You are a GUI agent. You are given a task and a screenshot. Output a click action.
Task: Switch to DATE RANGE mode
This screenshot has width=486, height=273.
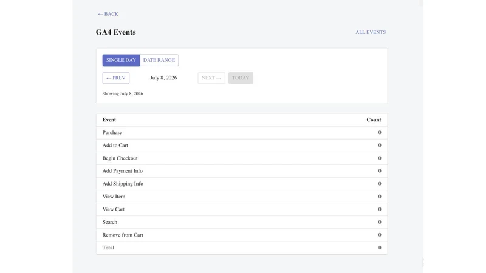[x=159, y=60]
